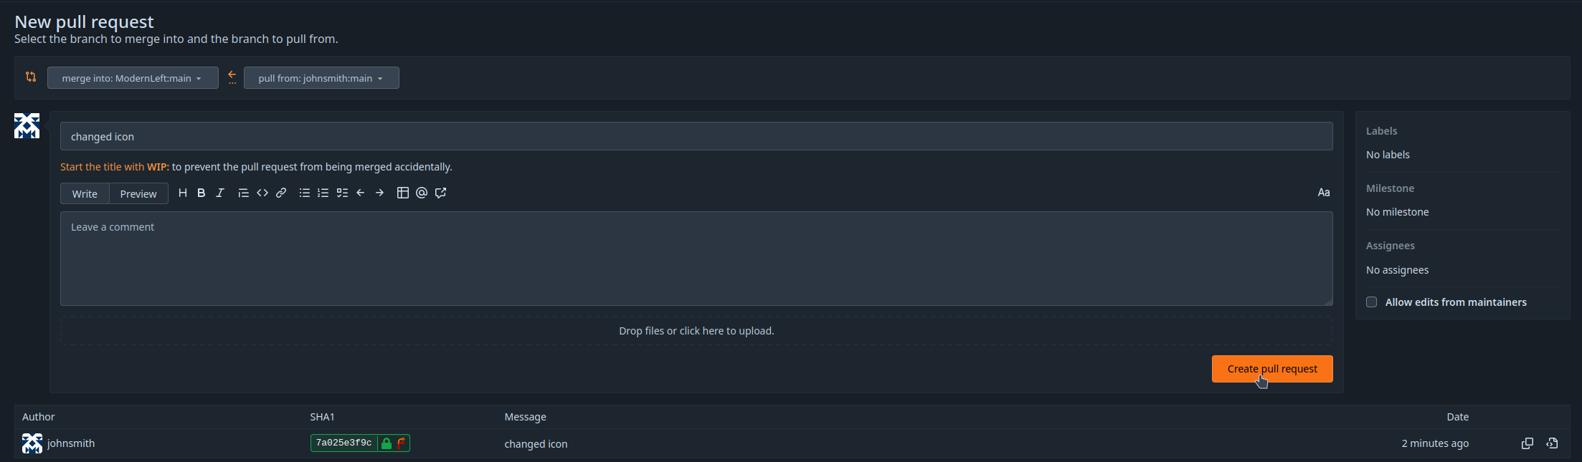The height and width of the screenshot is (462, 1582).
Task: Click the file upload drop area
Action: point(696,331)
